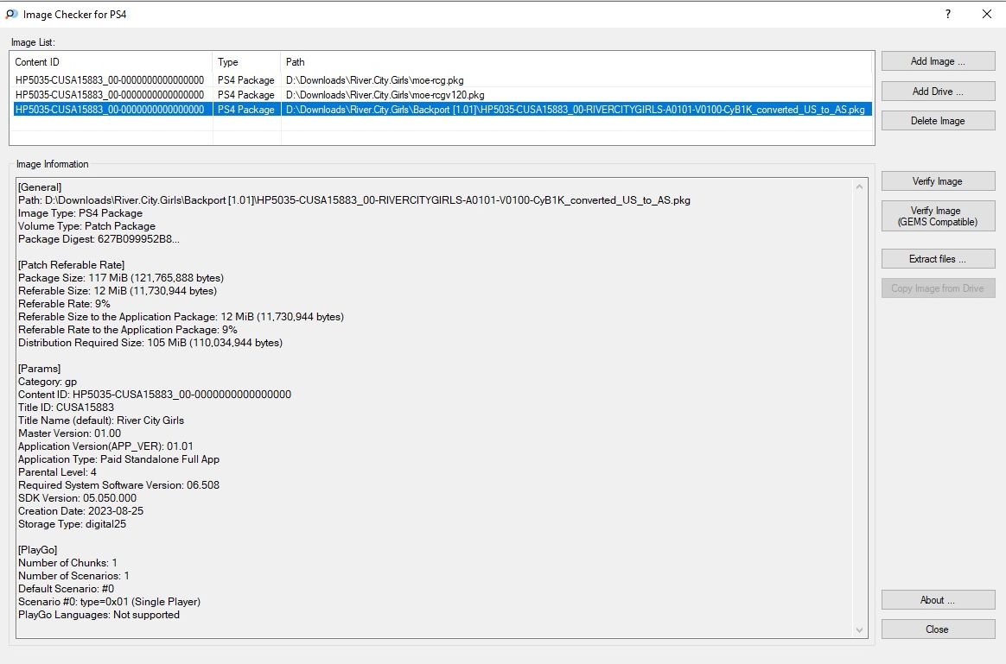Viewport: 1006px width, 664px height.
Task: Click PS4 Package type in moe-rcgv120.pkg row
Action: (x=245, y=95)
